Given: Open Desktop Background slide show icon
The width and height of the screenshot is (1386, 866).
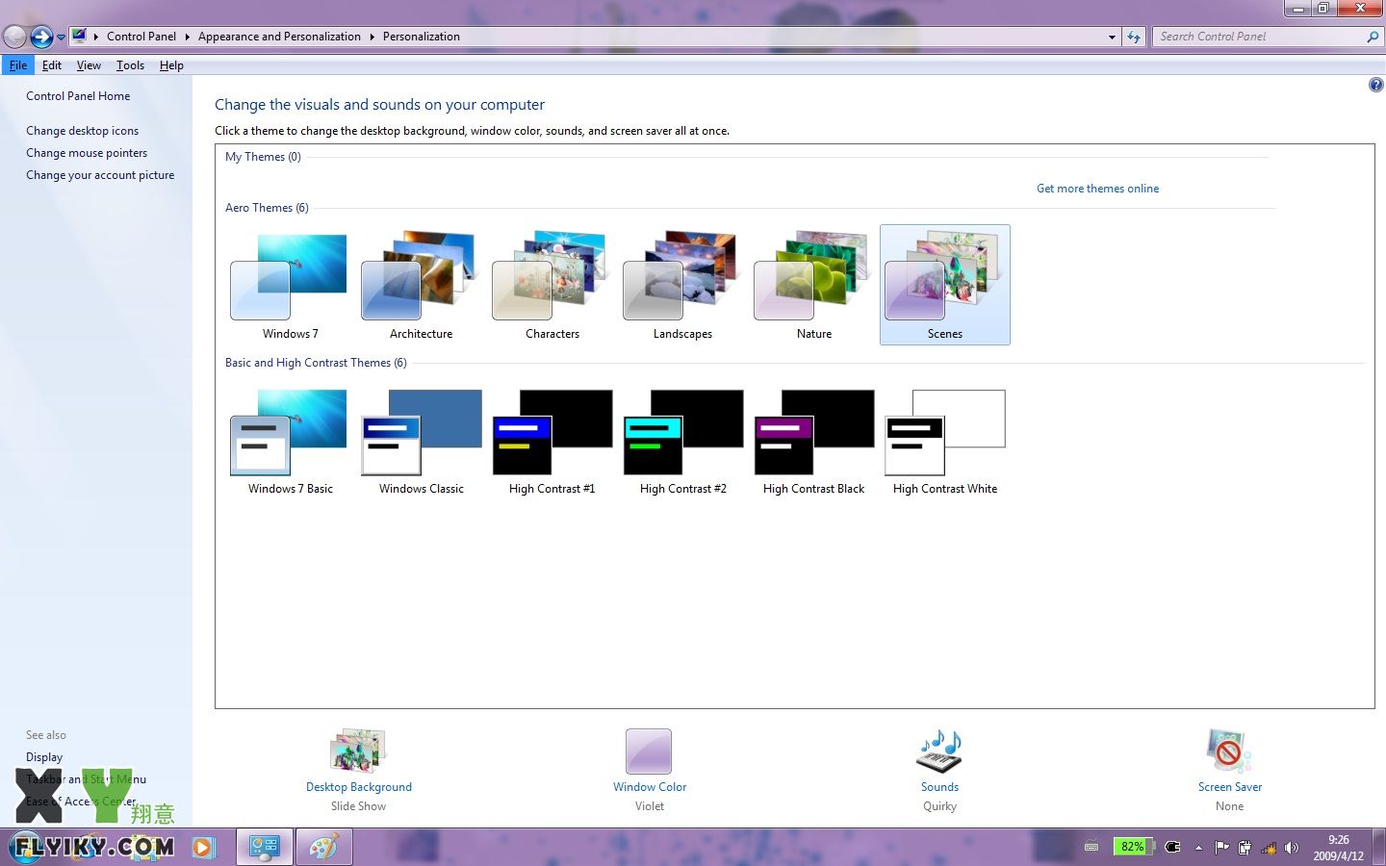Looking at the screenshot, I should pos(358,751).
